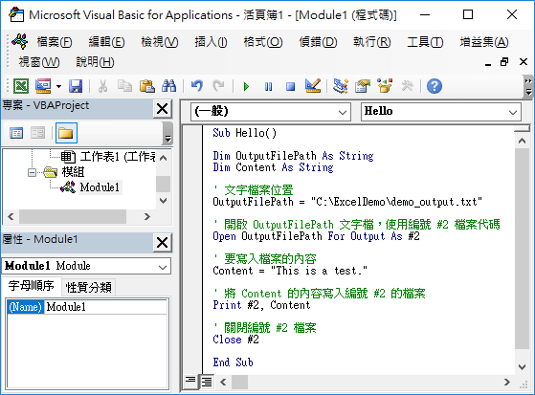
Task: Click code horizontal scroll right arrow
Action: (507, 382)
